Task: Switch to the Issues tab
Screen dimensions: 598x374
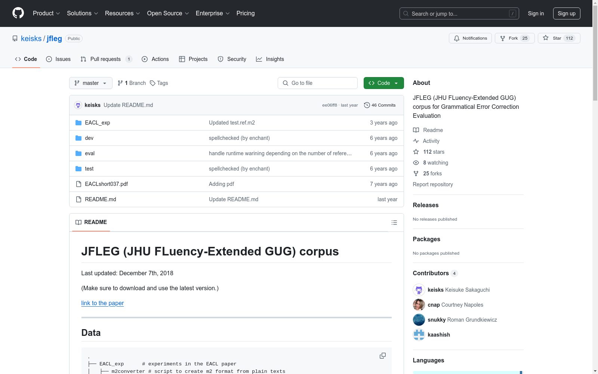Action: click(x=58, y=59)
